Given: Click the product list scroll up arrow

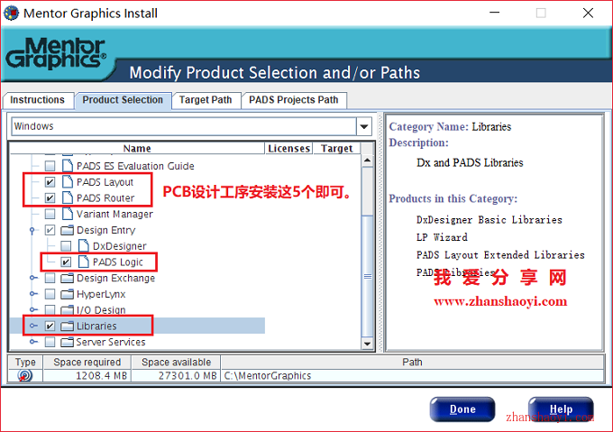Looking at the screenshot, I should click(368, 161).
